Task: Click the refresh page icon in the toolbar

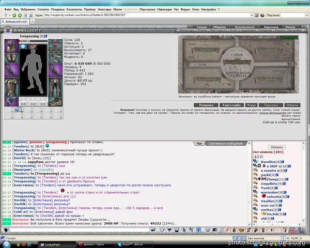Action: (x=30, y=15)
